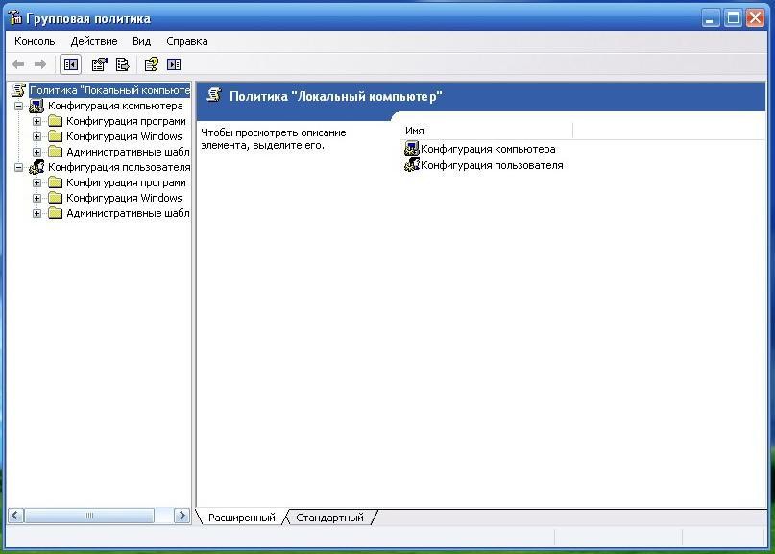
Task: Click the user icon beside tree Конфигурация пользователя
Action: click(x=36, y=167)
